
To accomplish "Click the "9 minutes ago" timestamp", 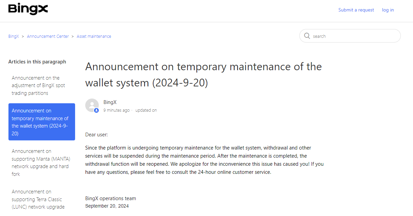I will tap(116, 110).
